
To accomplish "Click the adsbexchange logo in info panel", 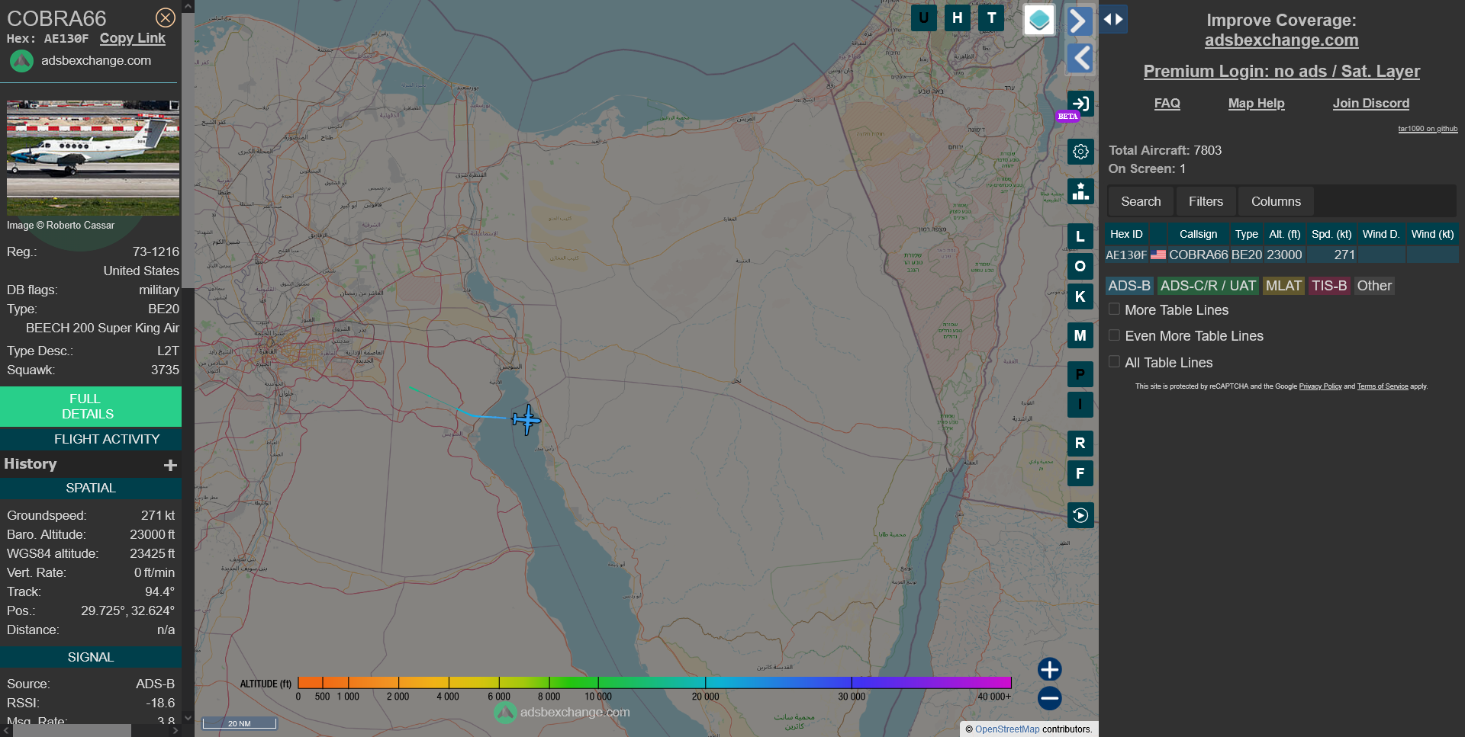I will coord(21,61).
